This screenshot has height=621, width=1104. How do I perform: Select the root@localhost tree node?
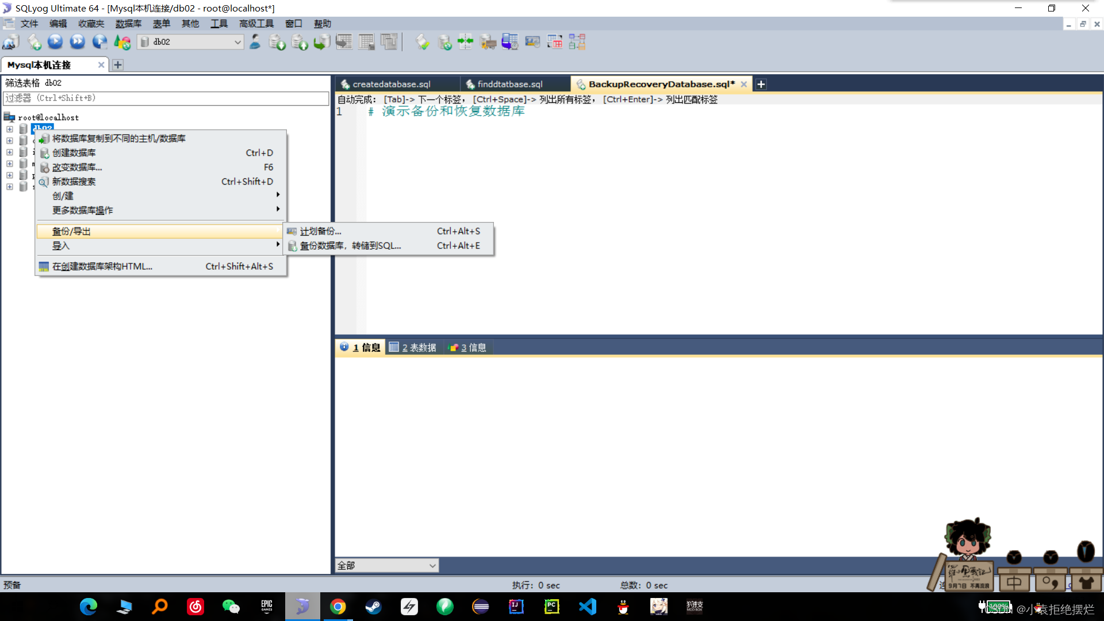pos(48,117)
